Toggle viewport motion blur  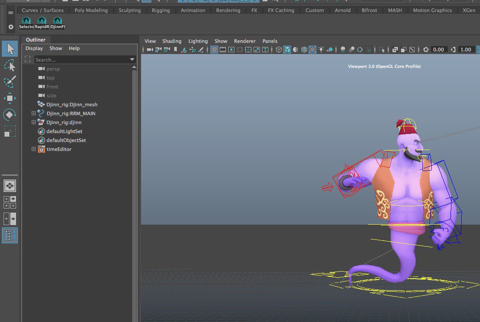(x=352, y=50)
